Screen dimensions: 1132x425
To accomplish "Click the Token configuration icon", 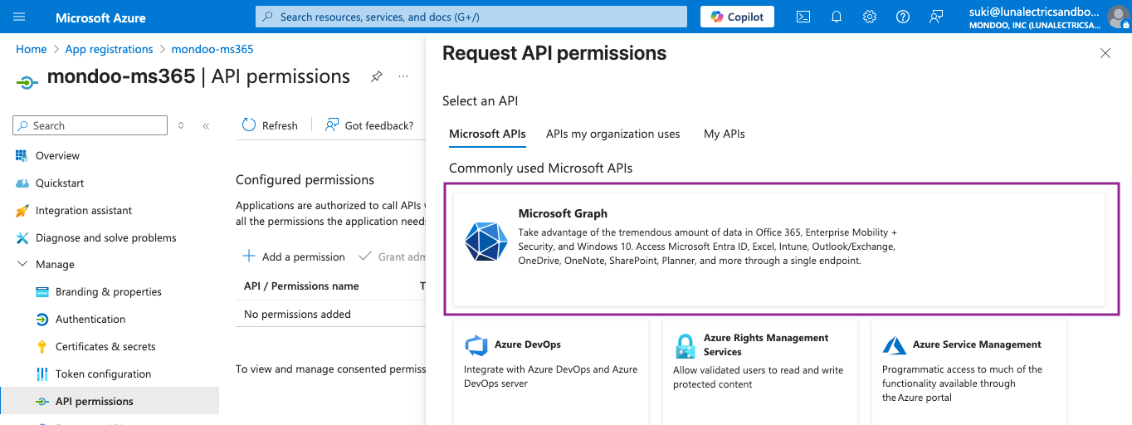I will pyautogui.click(x=41, y=374).
